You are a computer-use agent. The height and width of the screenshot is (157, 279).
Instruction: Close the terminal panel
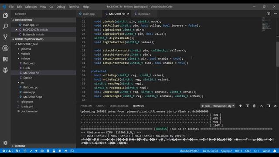click(275, 106)
